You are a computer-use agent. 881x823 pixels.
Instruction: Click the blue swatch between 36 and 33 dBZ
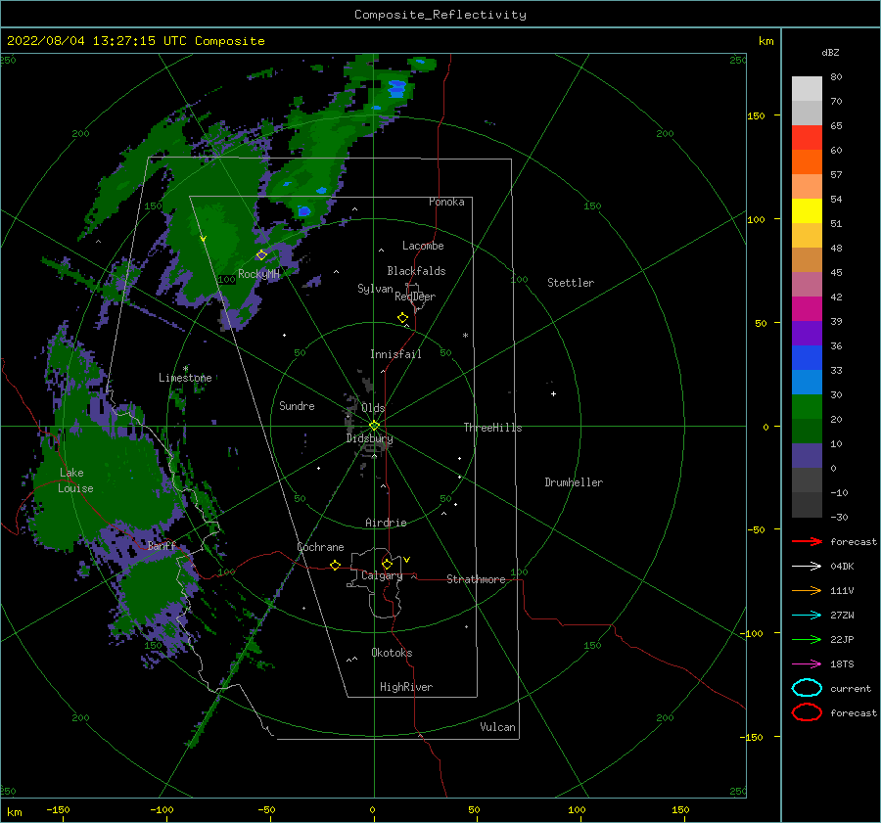tap(807, 358)
